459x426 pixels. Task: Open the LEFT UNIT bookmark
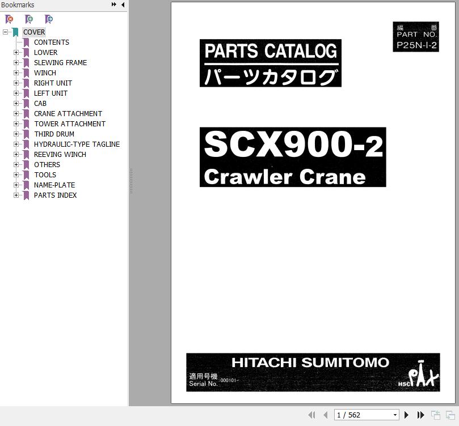click(x=50, y=93)
